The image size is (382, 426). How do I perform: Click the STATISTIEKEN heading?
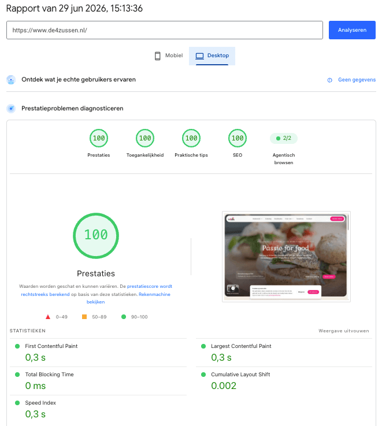coord(28,331)
